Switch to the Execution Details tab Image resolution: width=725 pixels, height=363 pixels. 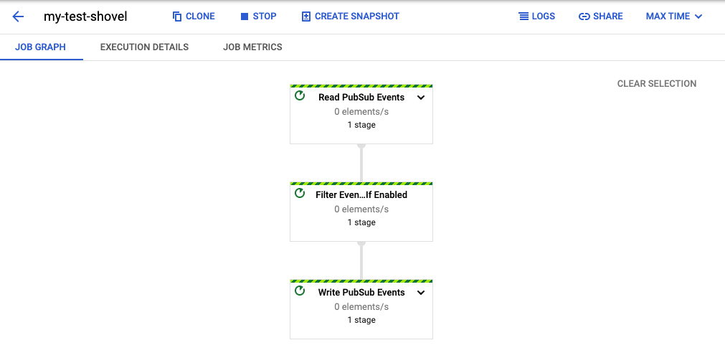[144, 47]
